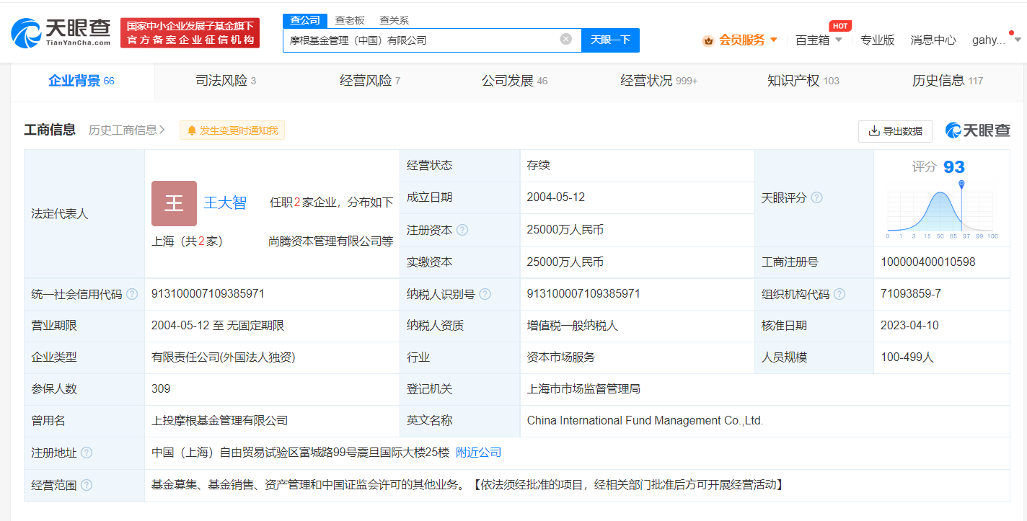
Task: Select the 参保人数 value 309
Action: 161,389
